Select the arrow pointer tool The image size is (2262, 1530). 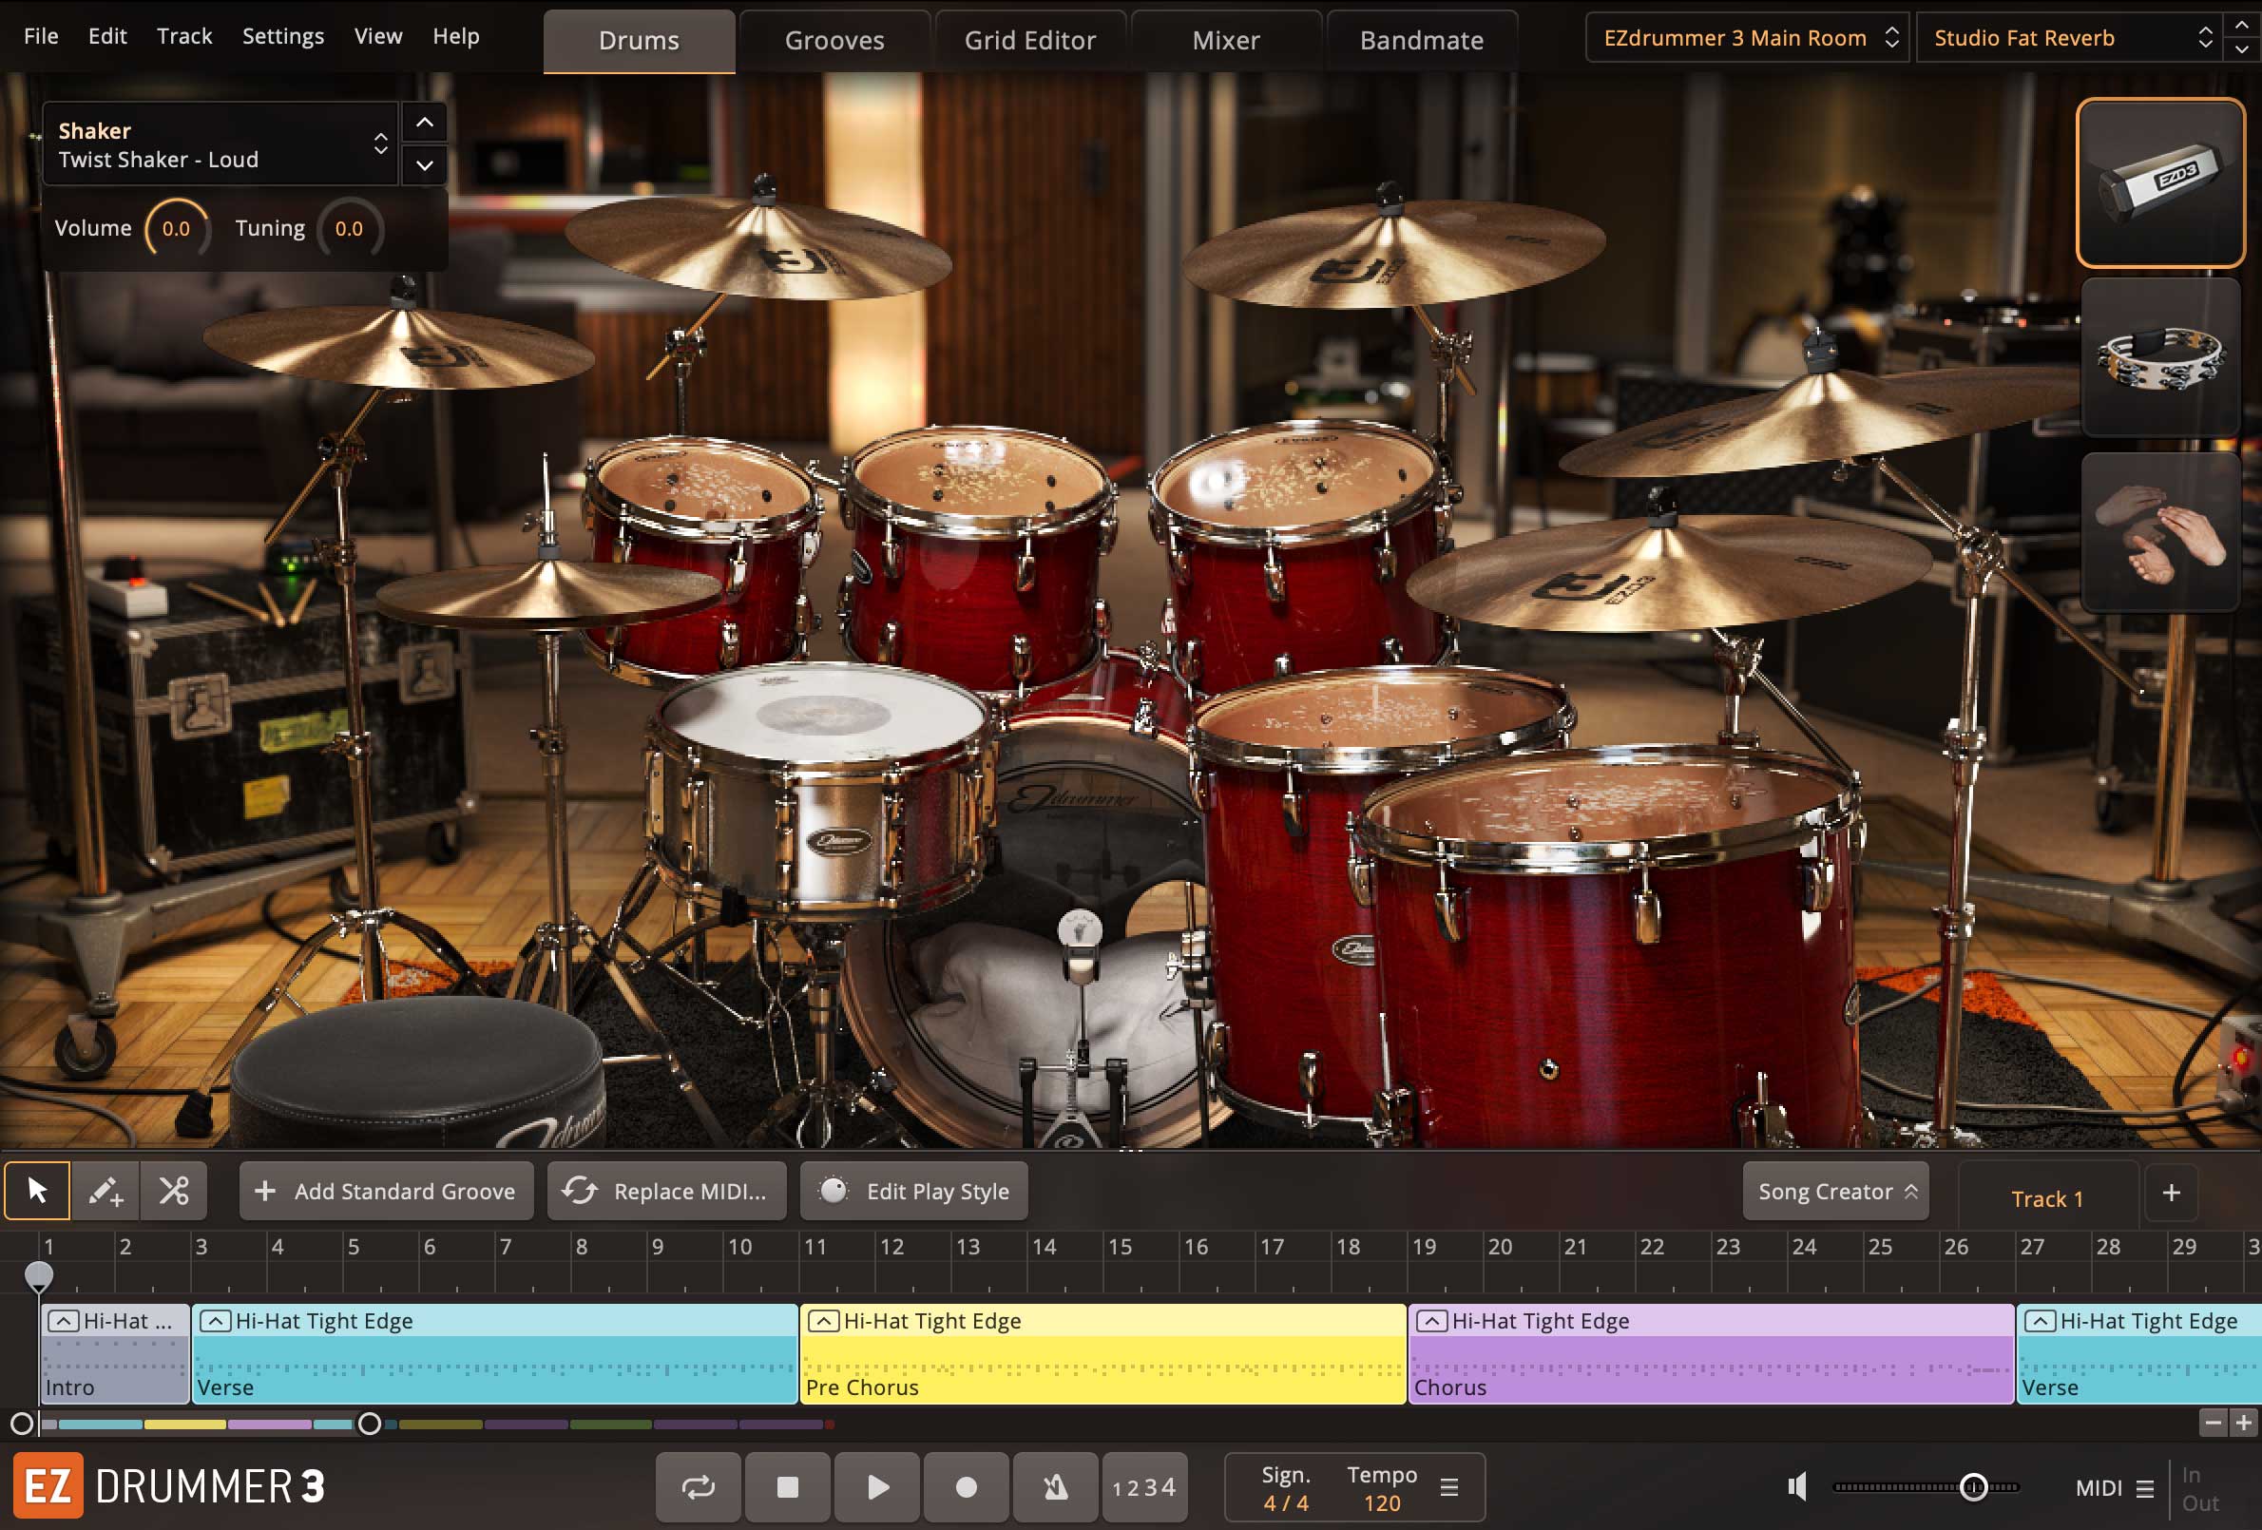pyautogui.click(x=37, y=1191)
